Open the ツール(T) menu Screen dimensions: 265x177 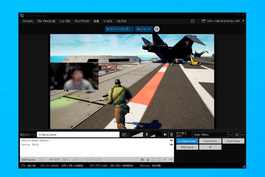click(107, 21)
